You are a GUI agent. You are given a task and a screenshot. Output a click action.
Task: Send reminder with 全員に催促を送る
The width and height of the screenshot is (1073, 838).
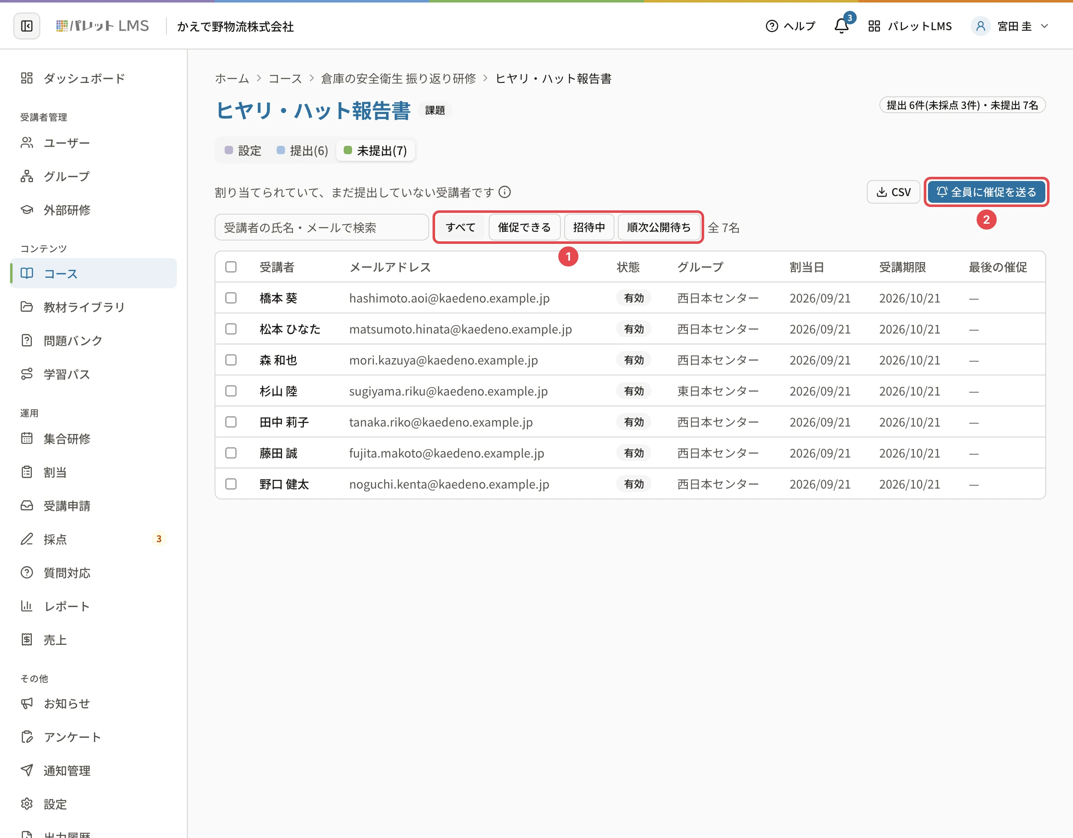click(x=986, y=192)
